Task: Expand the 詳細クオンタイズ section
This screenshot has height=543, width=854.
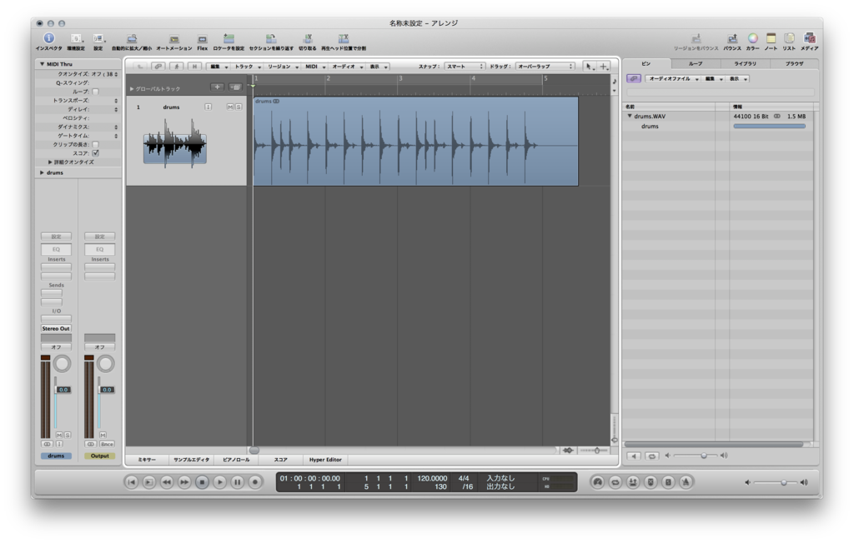Action: tap(50, 162)
